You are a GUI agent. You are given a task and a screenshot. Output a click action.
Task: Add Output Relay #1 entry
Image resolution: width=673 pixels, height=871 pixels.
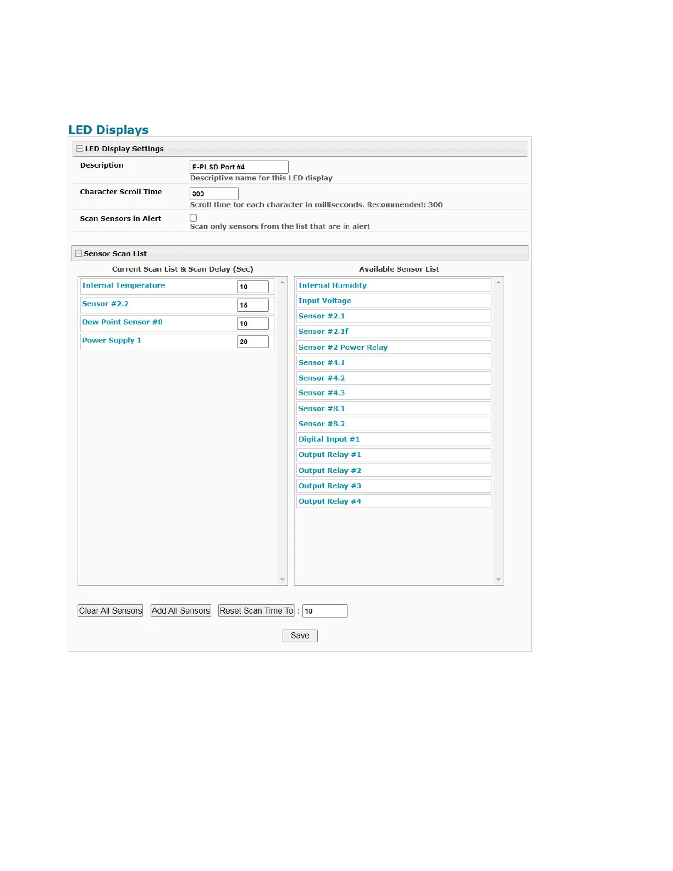(394, 454)
